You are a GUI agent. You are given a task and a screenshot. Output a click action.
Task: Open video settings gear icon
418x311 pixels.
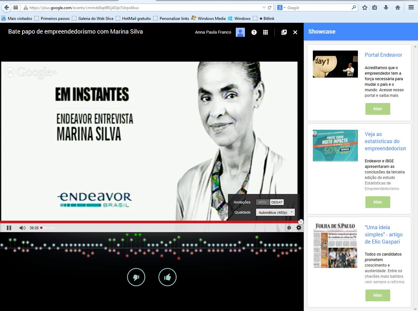[x=298, y=228]
